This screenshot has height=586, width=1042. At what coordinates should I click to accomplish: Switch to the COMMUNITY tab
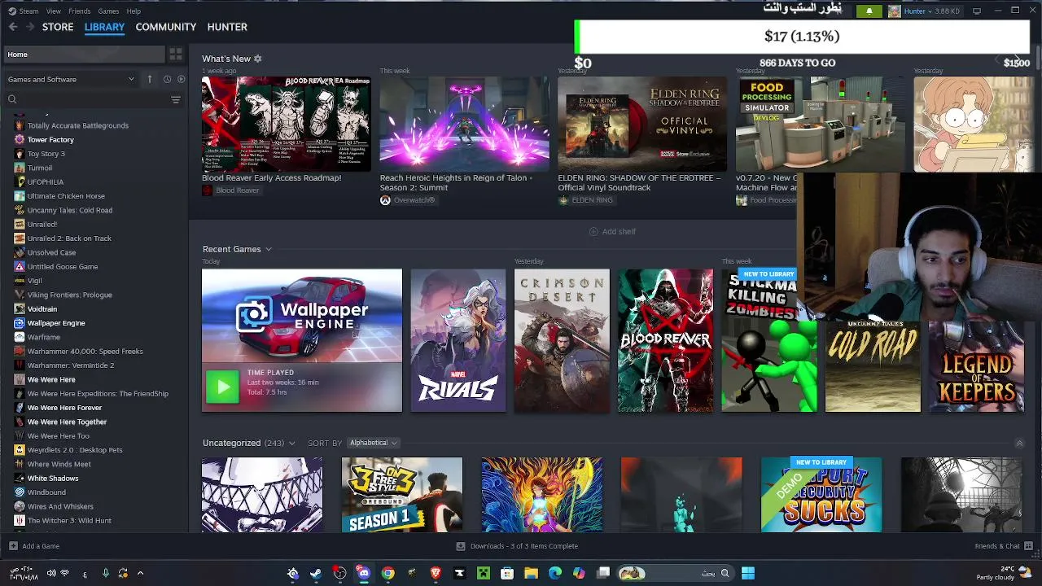pos(166,27)
